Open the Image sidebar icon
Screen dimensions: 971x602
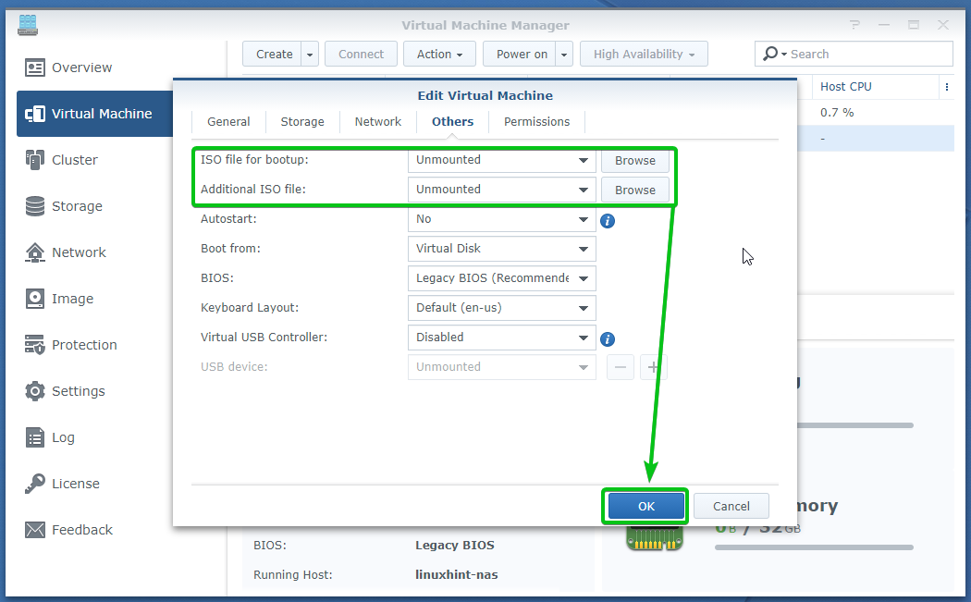[x=35, y=299]
